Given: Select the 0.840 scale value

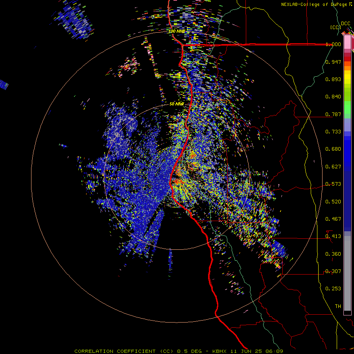Looking at the screenshot, I should [x=333, y=97].
